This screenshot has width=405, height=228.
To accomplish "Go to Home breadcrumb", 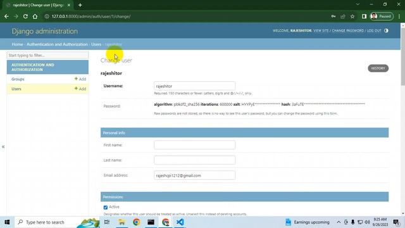I will point(17,44).
